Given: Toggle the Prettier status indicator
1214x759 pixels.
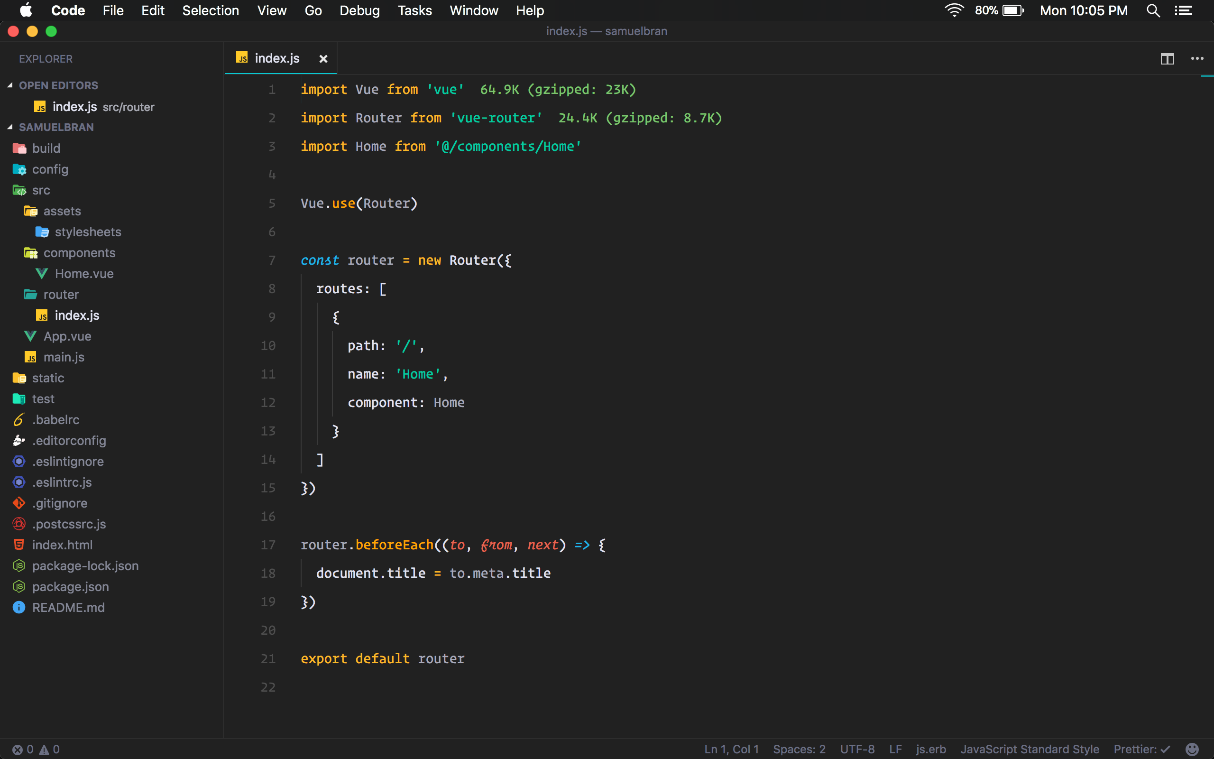Looking at the screenshot, I should [1141, 750].
